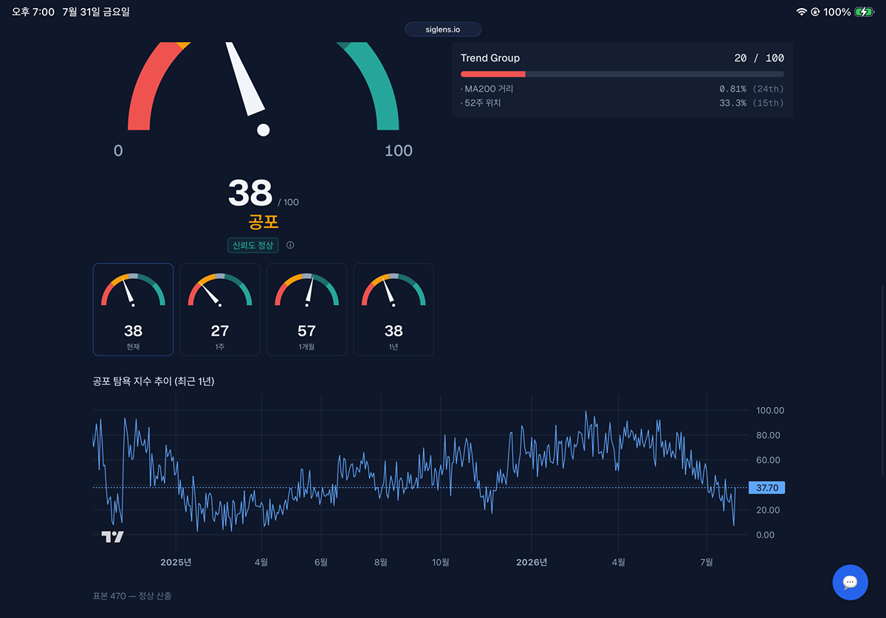Select the 1주 gauge card showing 27
886x618 pixels.
coord(220,310)
